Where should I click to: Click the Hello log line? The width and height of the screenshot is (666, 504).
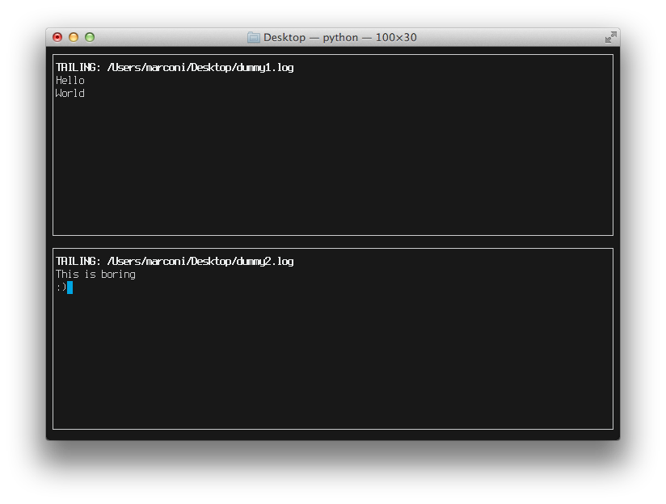click(69, 80)
